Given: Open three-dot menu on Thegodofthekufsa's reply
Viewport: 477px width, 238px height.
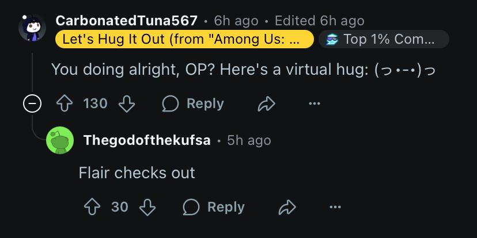Looking at the screenshot, I should pos(335,207).
